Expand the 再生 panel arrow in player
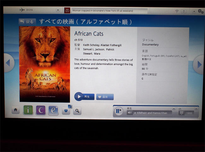 click(x=174, y=109)
